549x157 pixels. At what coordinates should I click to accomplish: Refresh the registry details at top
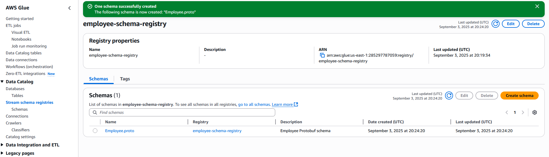click(x=495, y=24)
